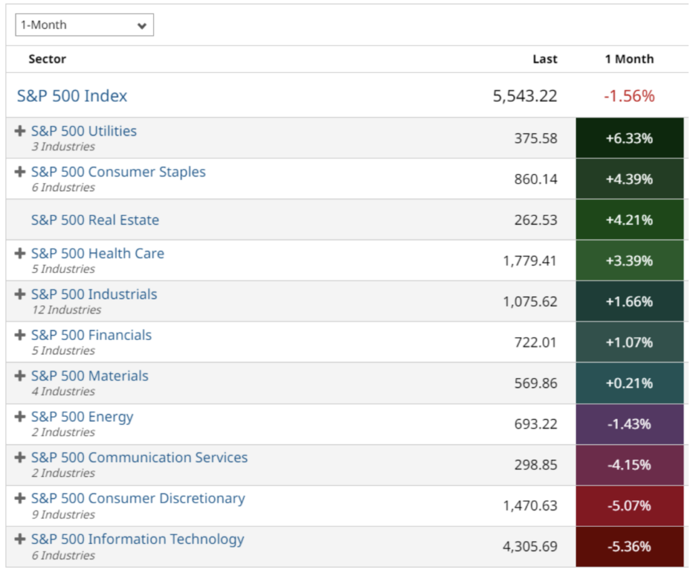Screen dimensions: 693x573
Task: Open the S&P 500 Consumer Discretionary link
Action: pos(138,498)
